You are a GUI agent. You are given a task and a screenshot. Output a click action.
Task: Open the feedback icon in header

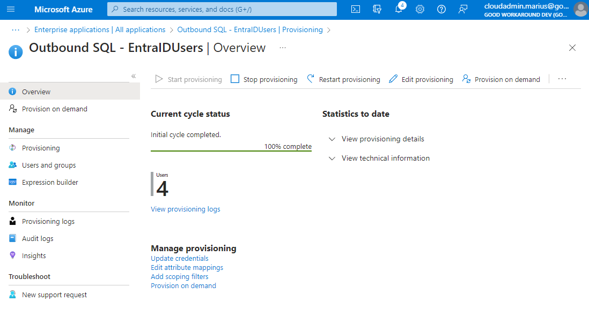click(463, 9)
